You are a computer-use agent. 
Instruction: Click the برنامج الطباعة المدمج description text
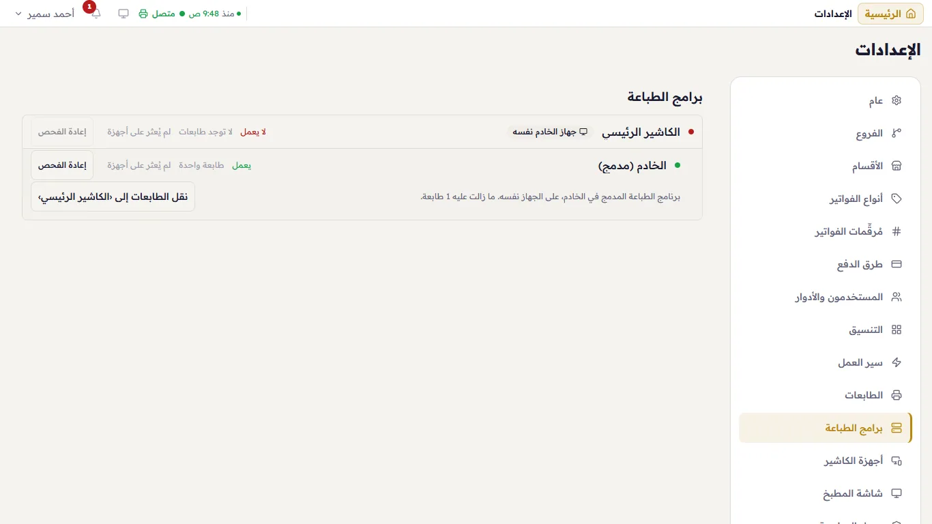point(550,196)
